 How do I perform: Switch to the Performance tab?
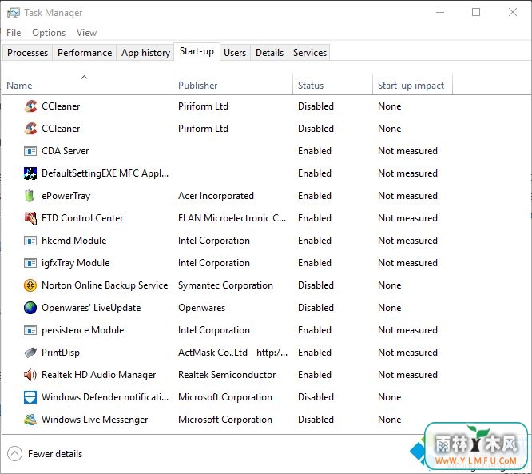click(85, 53)
